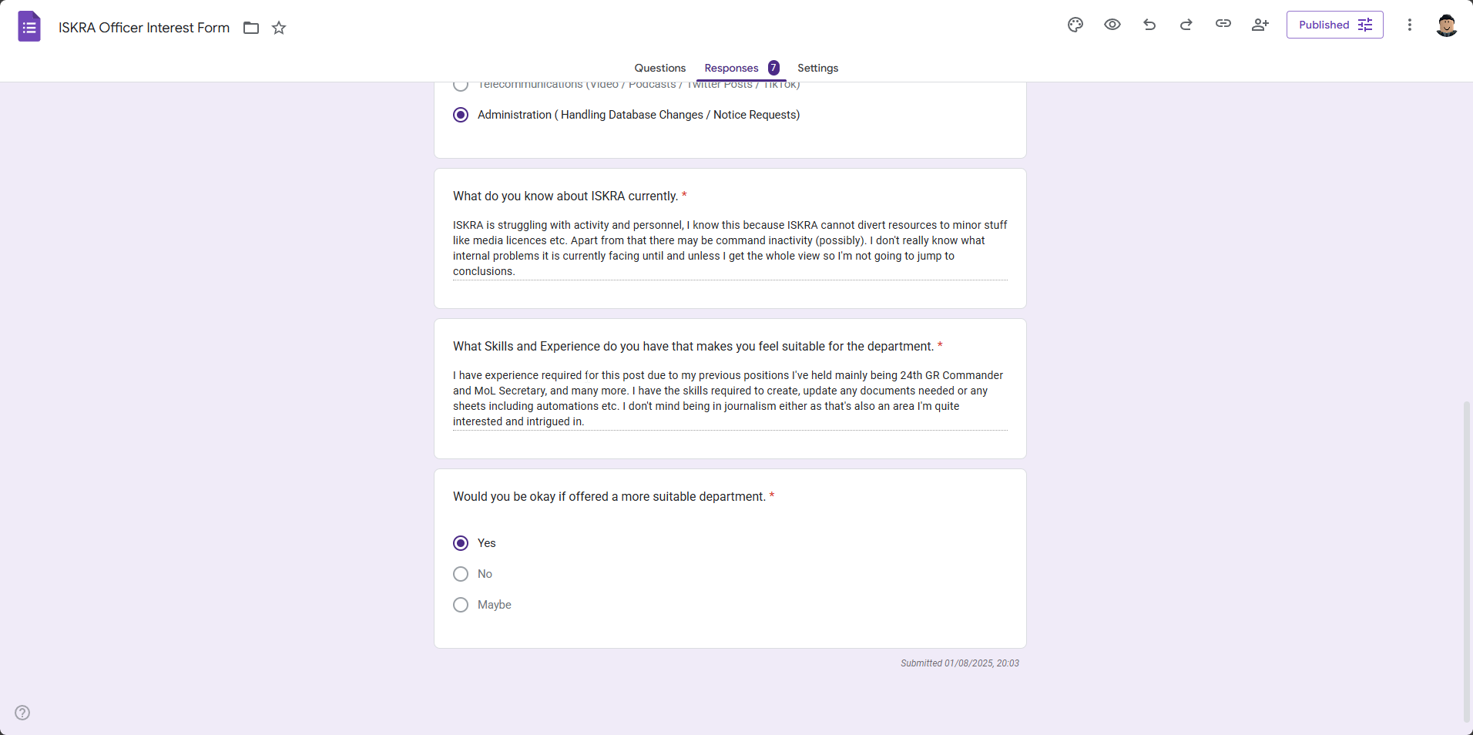Select the Administration radio option
The width and height of the screenshot is (1473, 735).
click(x=461, y=115)
